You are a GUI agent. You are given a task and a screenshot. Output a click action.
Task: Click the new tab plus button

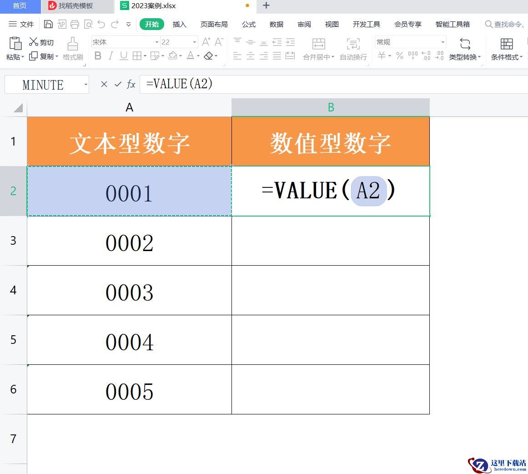coord(266,5)
